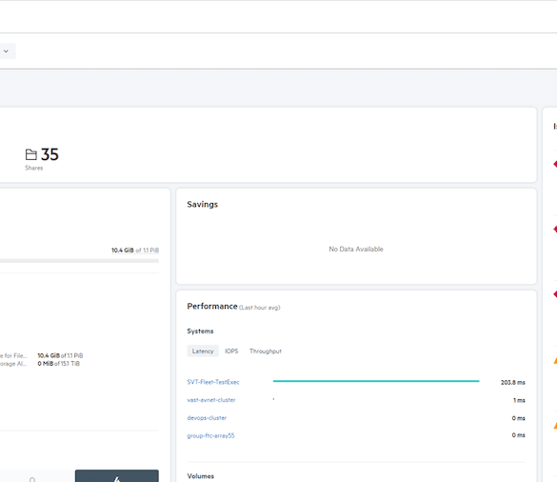557x482 pixels.
Task: Switch to the Throughput tab
Action: (x=266, y=351)
